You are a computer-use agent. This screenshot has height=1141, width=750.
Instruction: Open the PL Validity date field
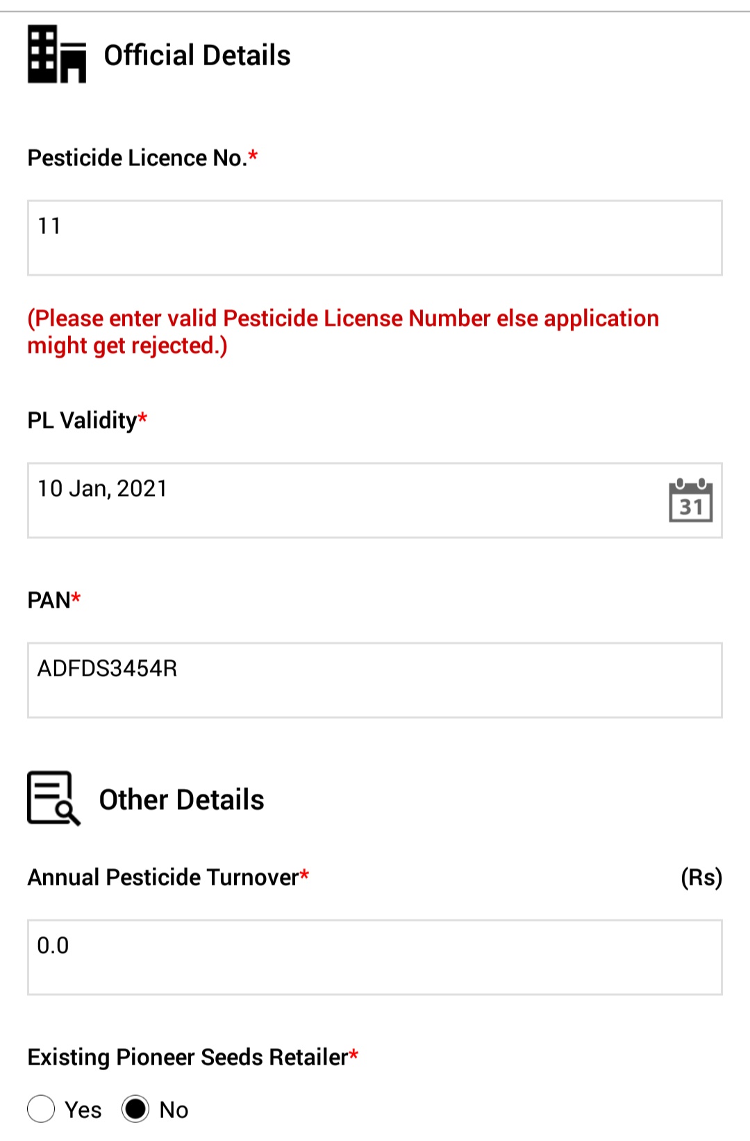click(375, 501)
